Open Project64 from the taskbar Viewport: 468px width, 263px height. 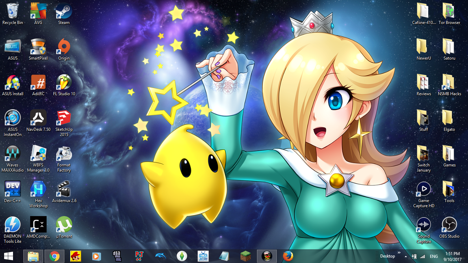(x=139, y=256)
